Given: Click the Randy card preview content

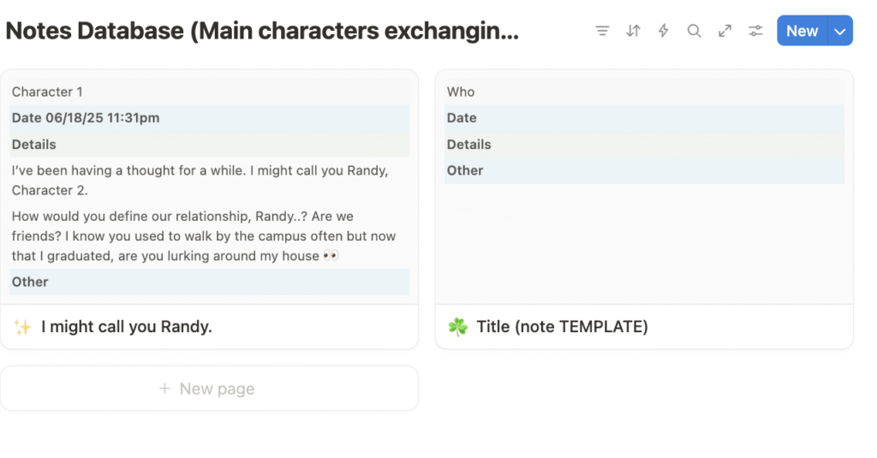Looking at the screenshot, I should tap(209, 187).
